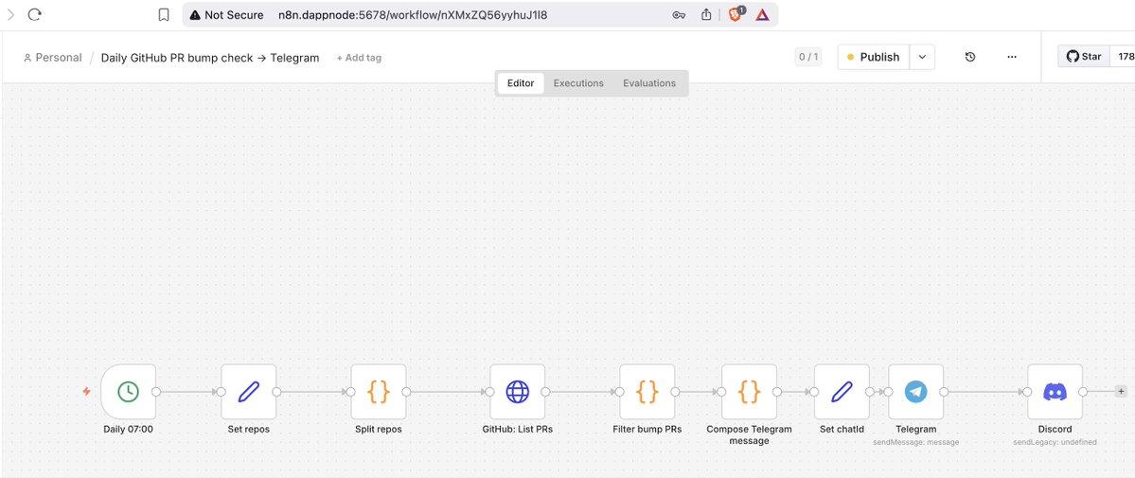Open the Discord node
Image resolution: width=1135 pixels, height=478 pixels.
(x=1055, y=392)
